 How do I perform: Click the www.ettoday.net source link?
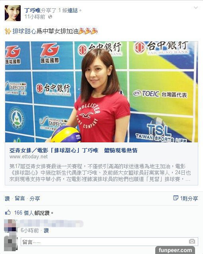29,157
